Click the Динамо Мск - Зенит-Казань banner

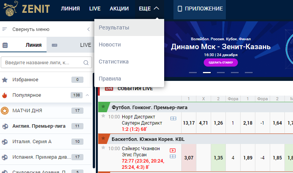click(x=221, y=46)
